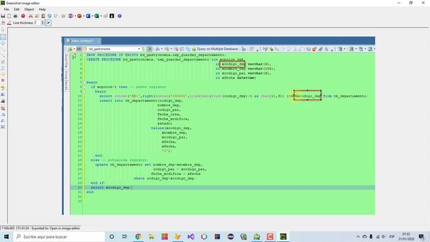Copy image to clipboard toolbar icon
The image size is (430, 242).
9,16
